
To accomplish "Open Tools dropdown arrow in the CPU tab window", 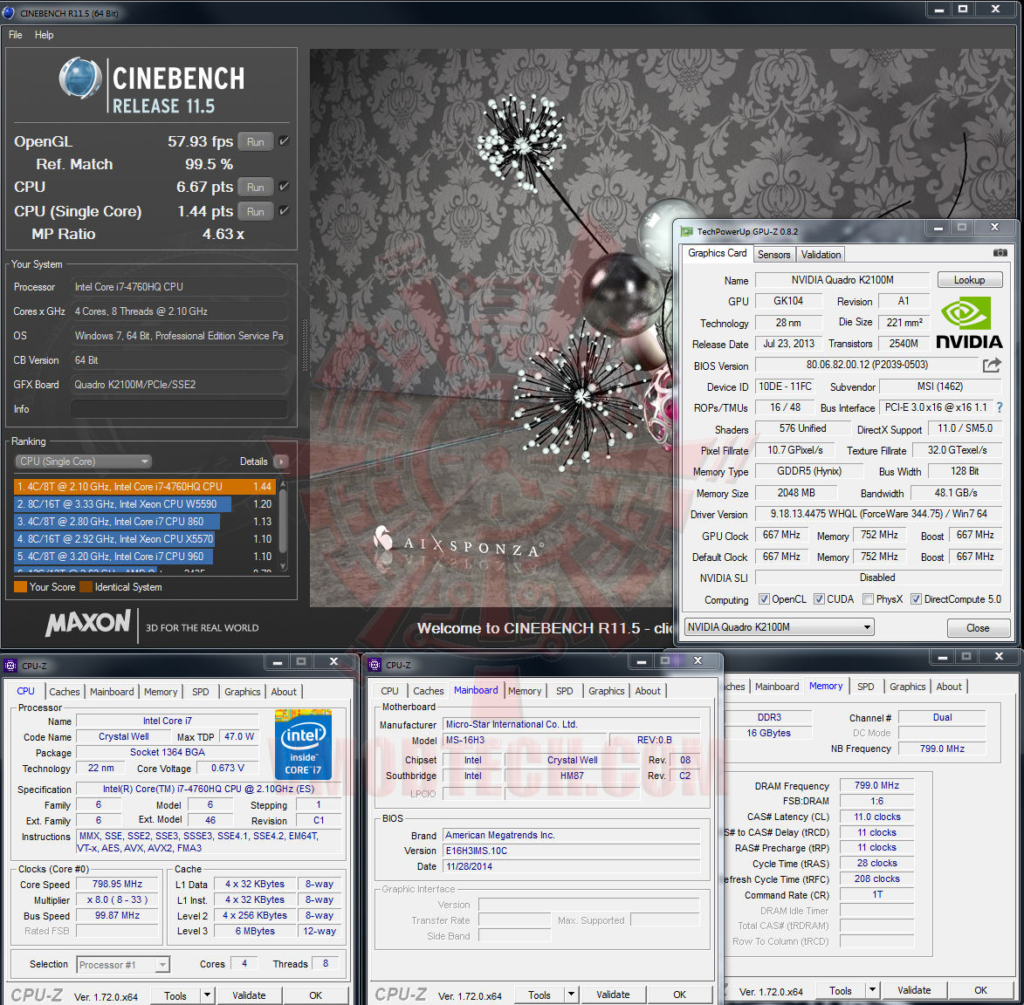I will click(x=207, y=995).
